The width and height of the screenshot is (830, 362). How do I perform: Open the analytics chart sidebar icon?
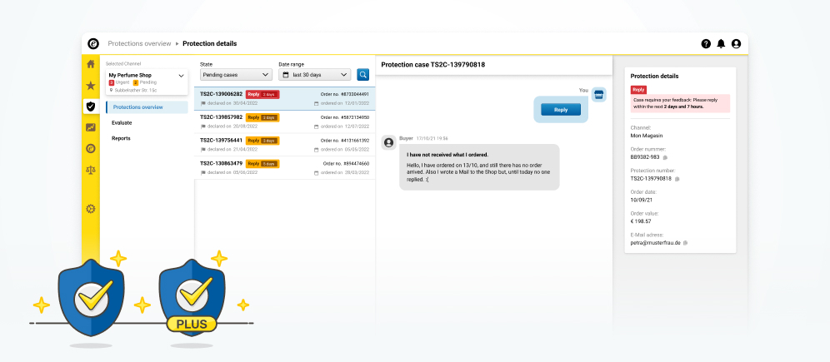(x=91, y=127)
